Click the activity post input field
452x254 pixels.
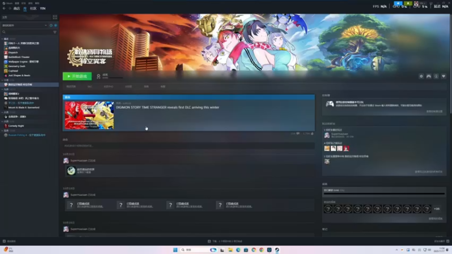189,146
